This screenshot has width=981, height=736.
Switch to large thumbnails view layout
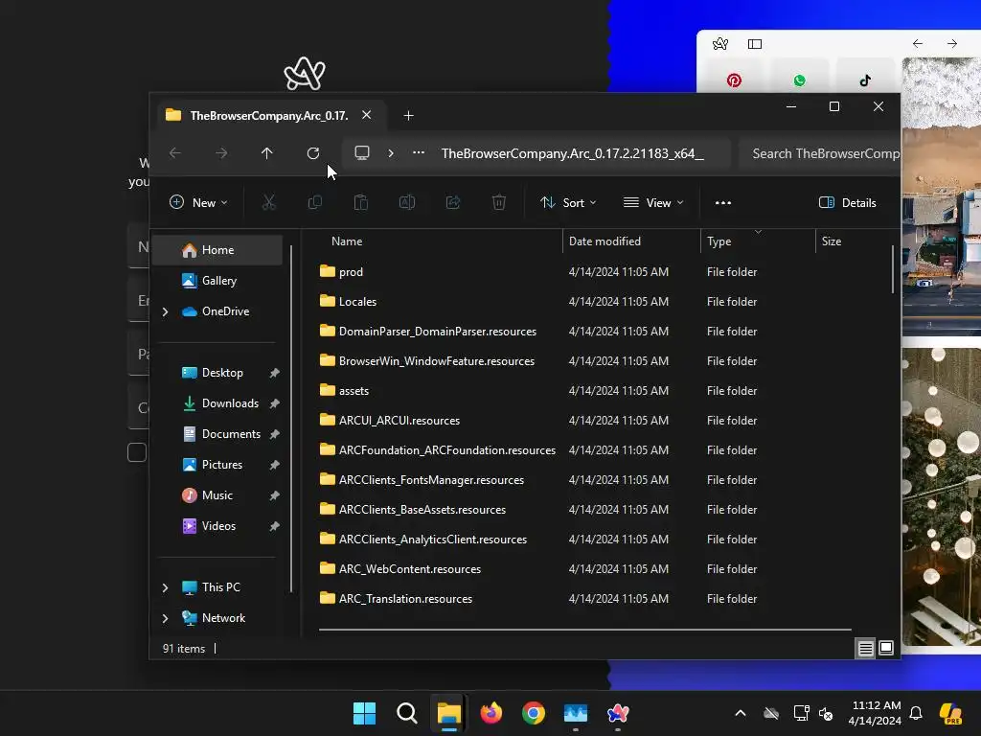click(x=886, y=649)
